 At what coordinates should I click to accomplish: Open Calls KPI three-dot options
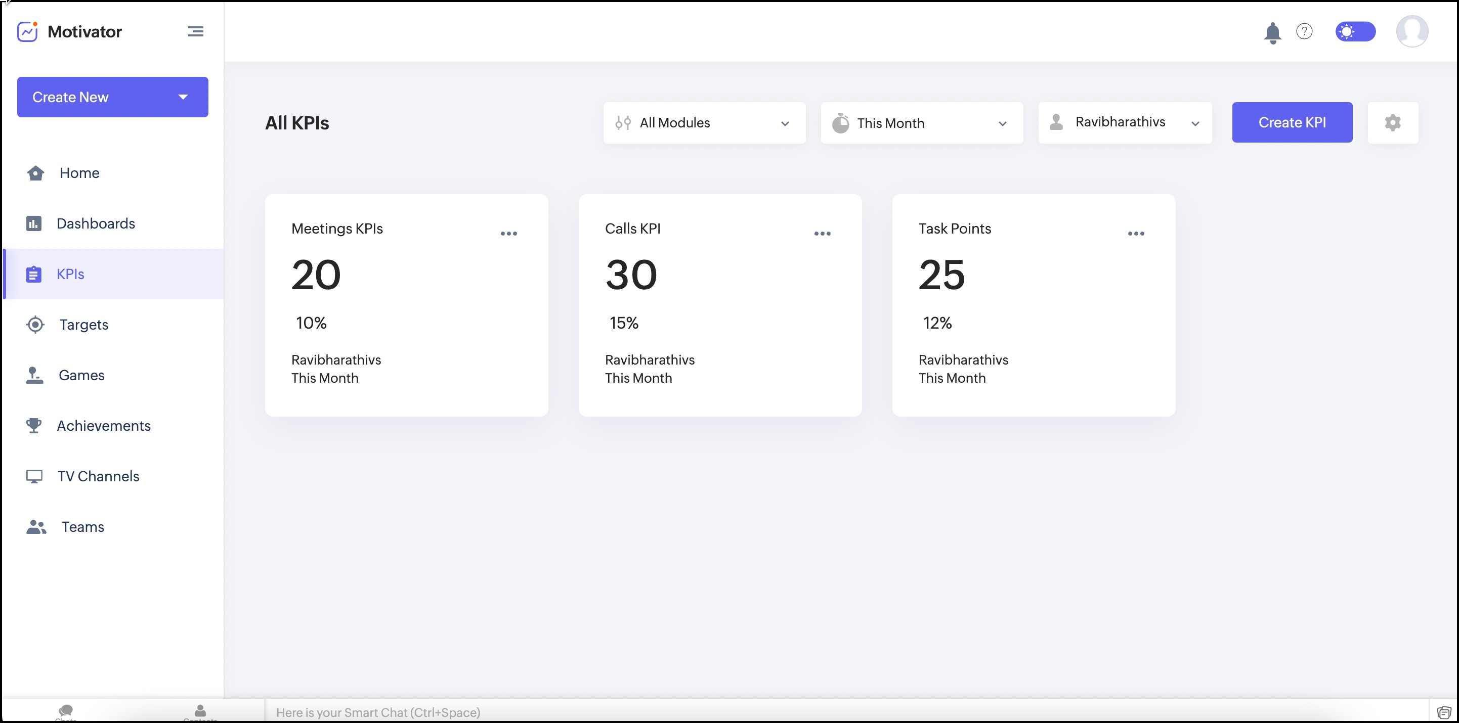tap(822, 233)
